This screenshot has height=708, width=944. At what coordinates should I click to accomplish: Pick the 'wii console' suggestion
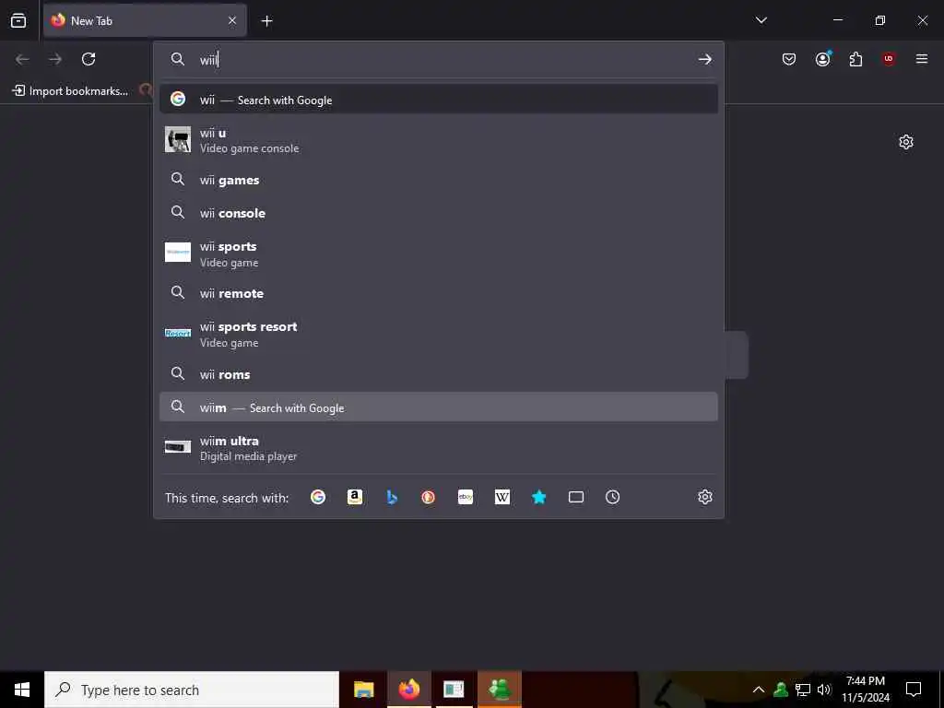(x=438, y=213)
